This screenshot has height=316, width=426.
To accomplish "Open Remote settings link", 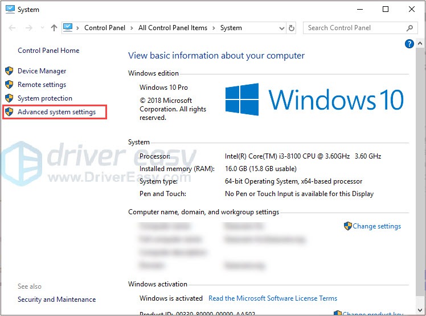I will (42, 85).
